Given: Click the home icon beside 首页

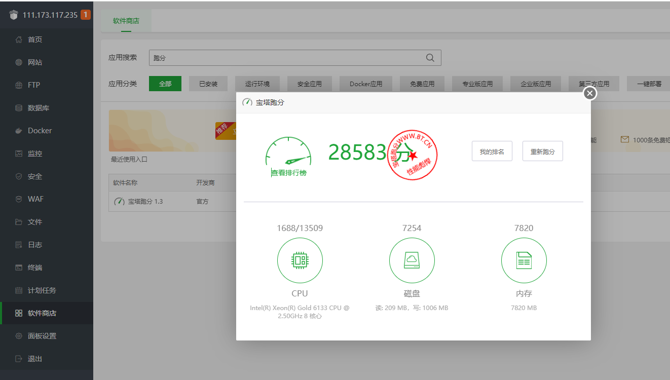Looking at the screenshot, I should pyautogui.click(x=19, y=40).
